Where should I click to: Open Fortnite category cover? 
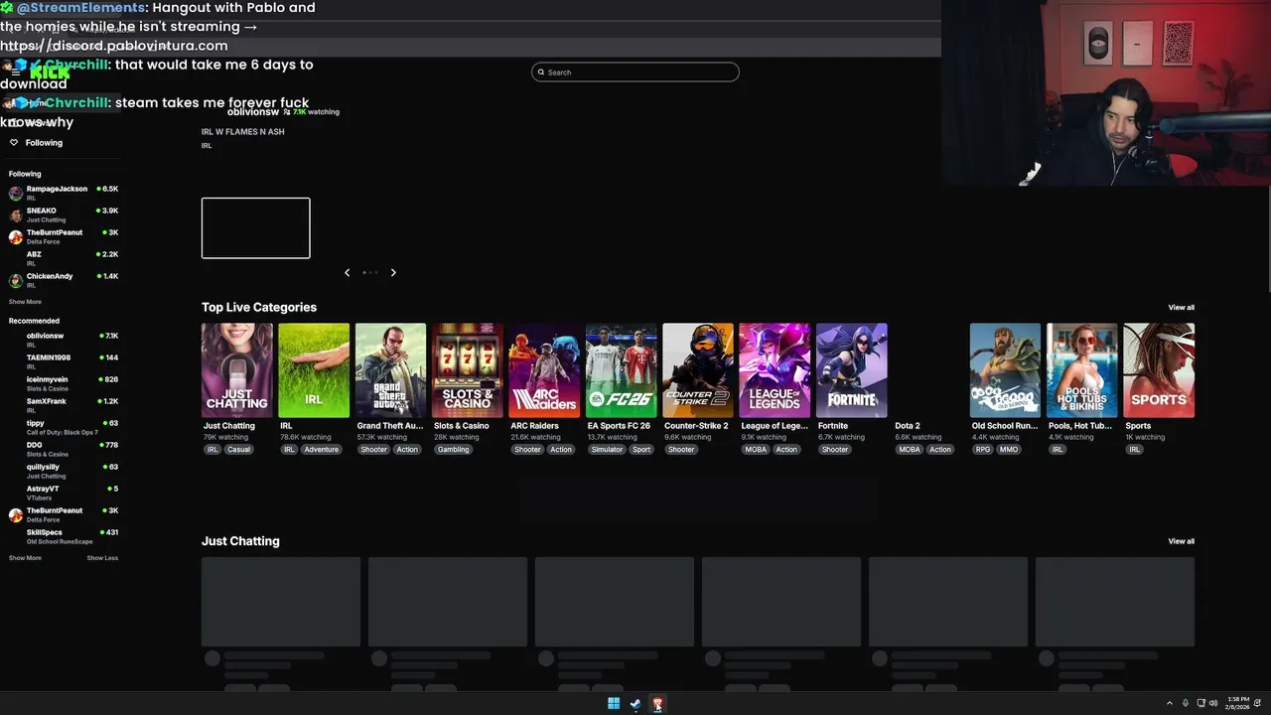click(852, 370)
